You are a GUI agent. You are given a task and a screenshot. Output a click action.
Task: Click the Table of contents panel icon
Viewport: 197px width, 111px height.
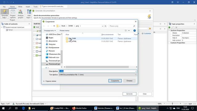pyautogui.click(x=2, y=24)
